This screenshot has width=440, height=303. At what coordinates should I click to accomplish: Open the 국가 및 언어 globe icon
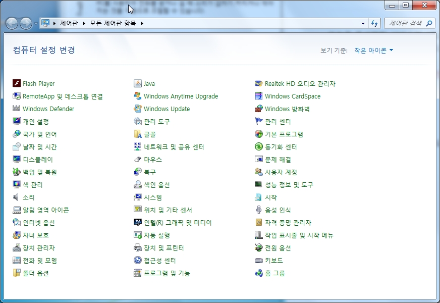17,134
